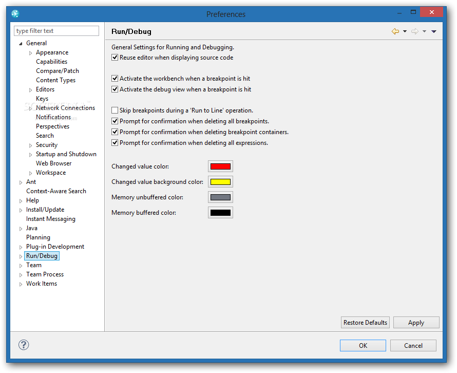
Task: Open the Notifications preference page
Action: [x=53, y=117]
